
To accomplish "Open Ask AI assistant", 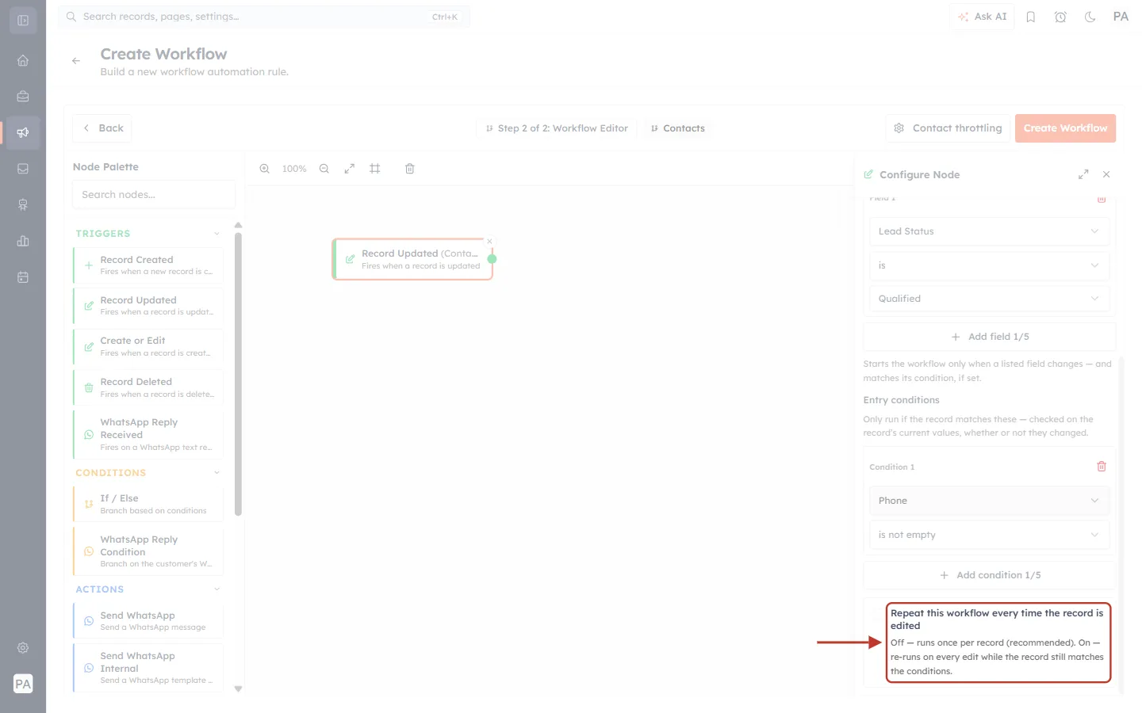I will point(982,17).
